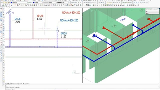Click the left triangle grip beside crossed terminal

[x=7, y=13]
